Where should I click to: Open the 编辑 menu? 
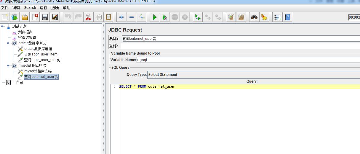(16, 8)
